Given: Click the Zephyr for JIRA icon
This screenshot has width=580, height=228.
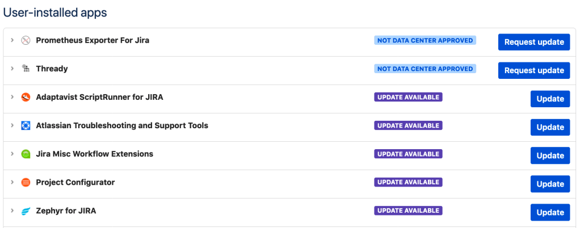Looking at the screenshot, I should click(26, 211).
